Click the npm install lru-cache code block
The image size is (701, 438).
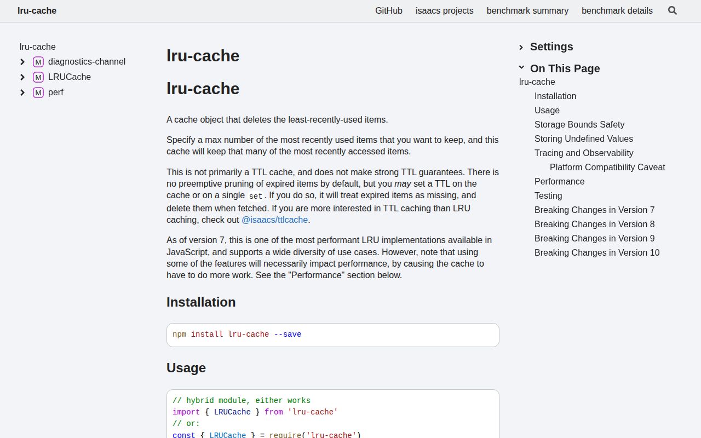[333, 335]
